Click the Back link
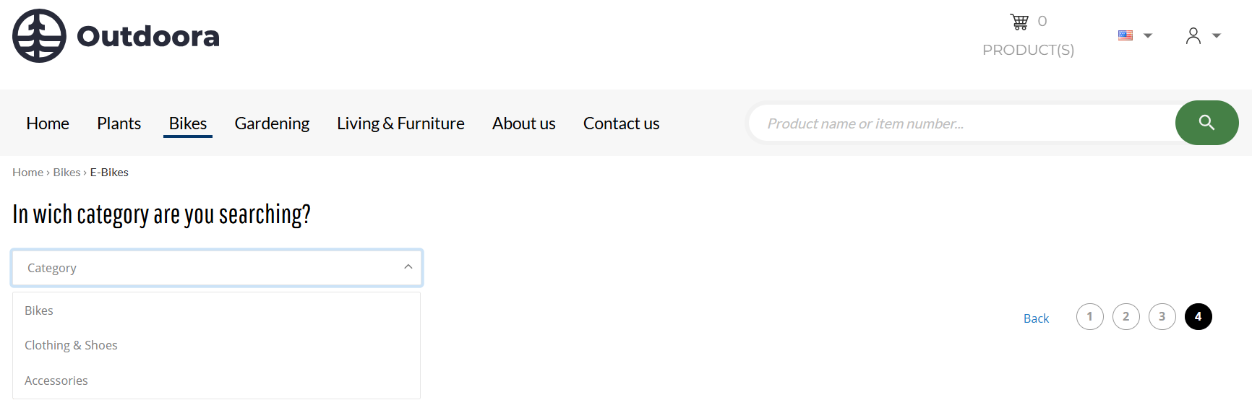 point(1036,318)
